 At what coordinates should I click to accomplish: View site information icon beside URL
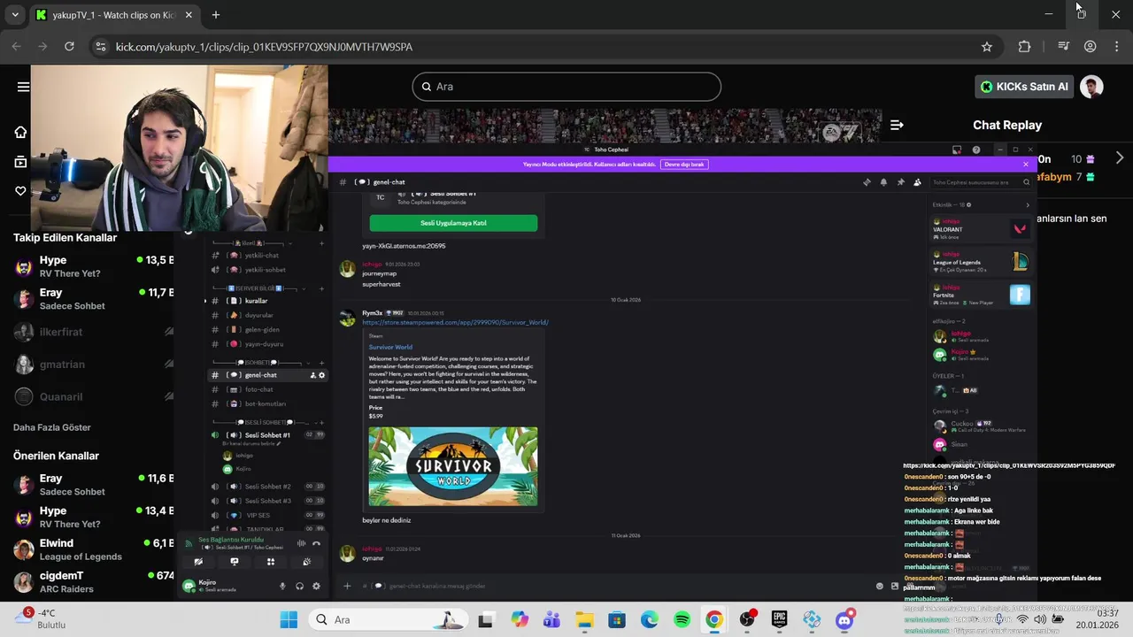(x=100, y=47)
